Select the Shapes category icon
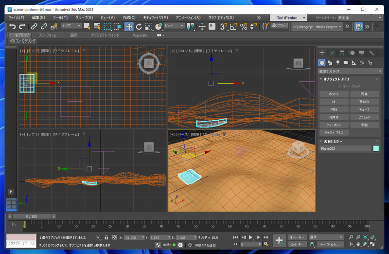Screen dimensions: 389x254 pos(330,63)
